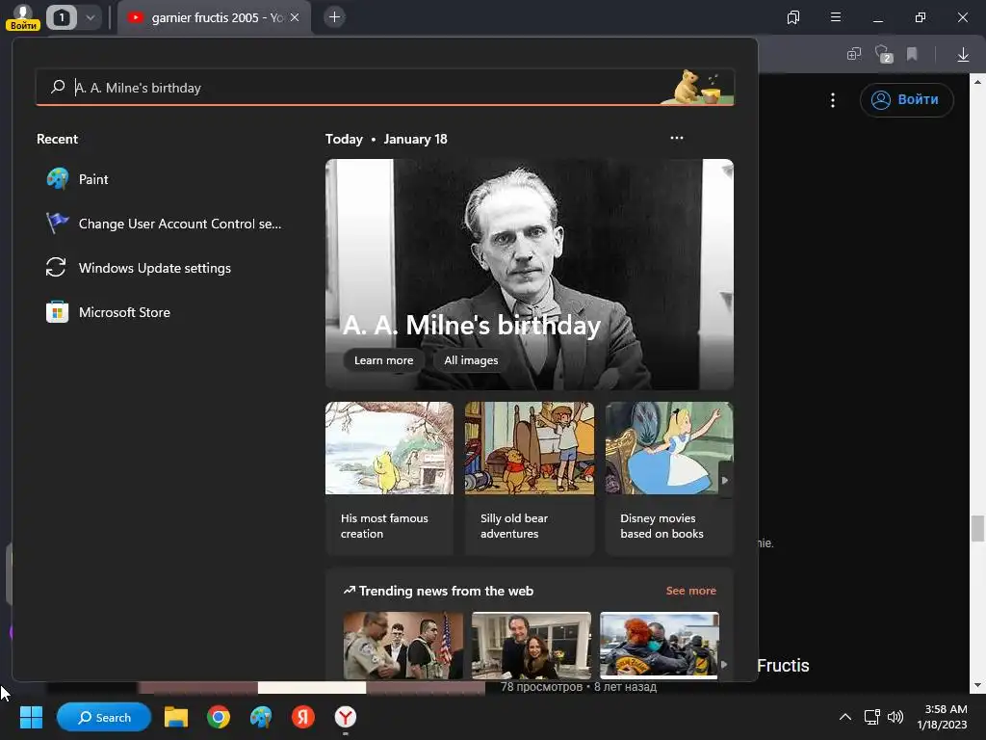
Task: Open Change User Account Control settings
Action: (165, 224)
